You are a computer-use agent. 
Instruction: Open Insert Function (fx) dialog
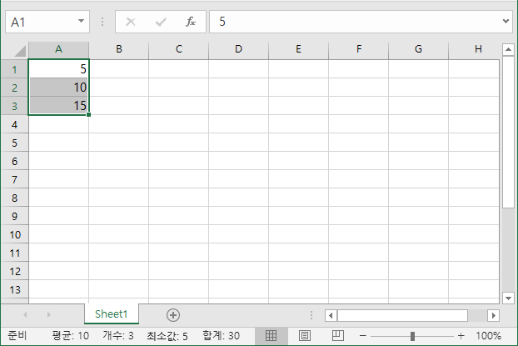[x=191, y=22]
